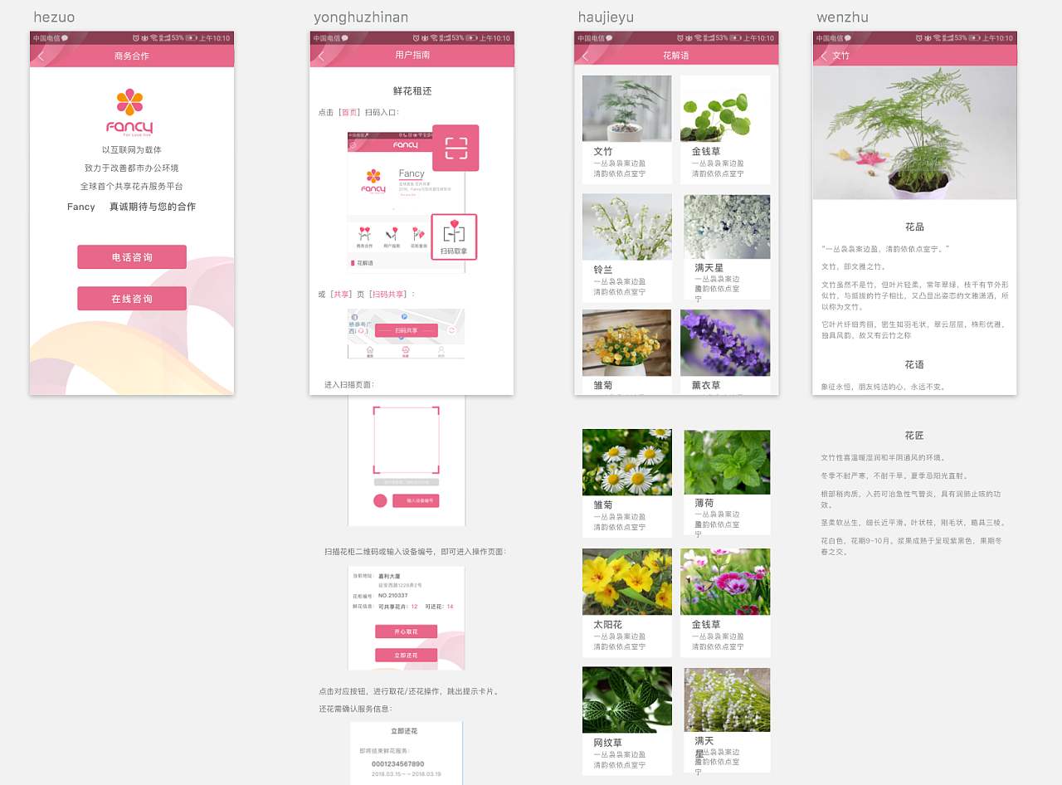Click the round pink button in scan page

pyautogui.click(x=380, y=500)
